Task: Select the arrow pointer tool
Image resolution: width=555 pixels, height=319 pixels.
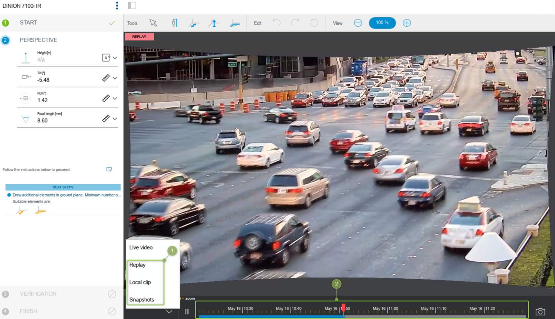Action: (153, 23)
